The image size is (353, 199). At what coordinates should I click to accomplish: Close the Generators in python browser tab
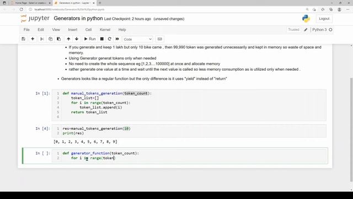click(x=94, y=3)
